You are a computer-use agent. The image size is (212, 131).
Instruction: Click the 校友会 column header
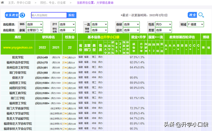[x=70, y=37]
